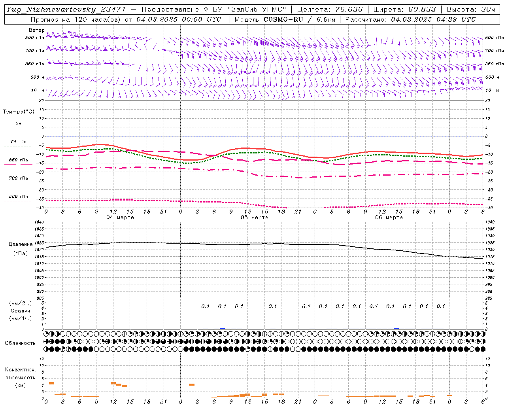This screenshot has height=405, width=506.
Task: Click the pink dash-dot line under 700 гПа legend
Action: coord(17,183)
